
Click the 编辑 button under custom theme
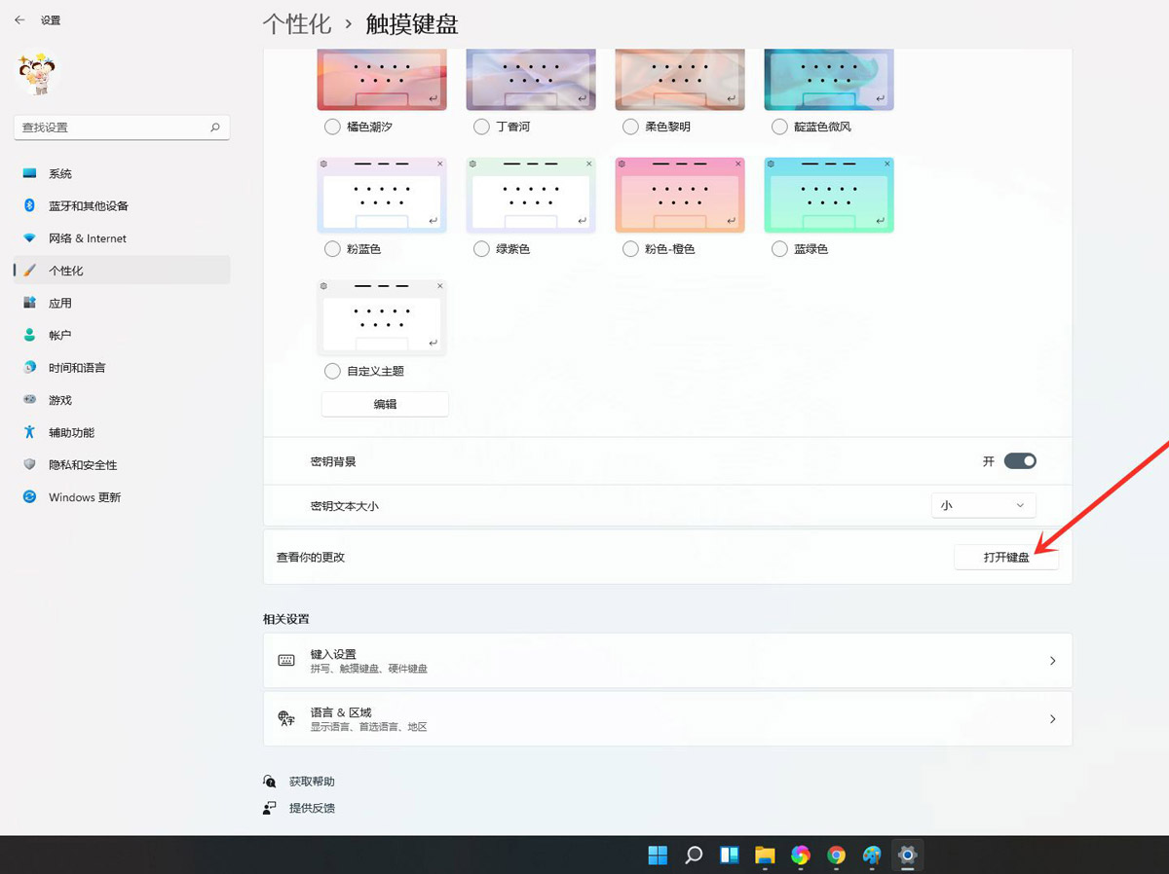pos(384,403)
